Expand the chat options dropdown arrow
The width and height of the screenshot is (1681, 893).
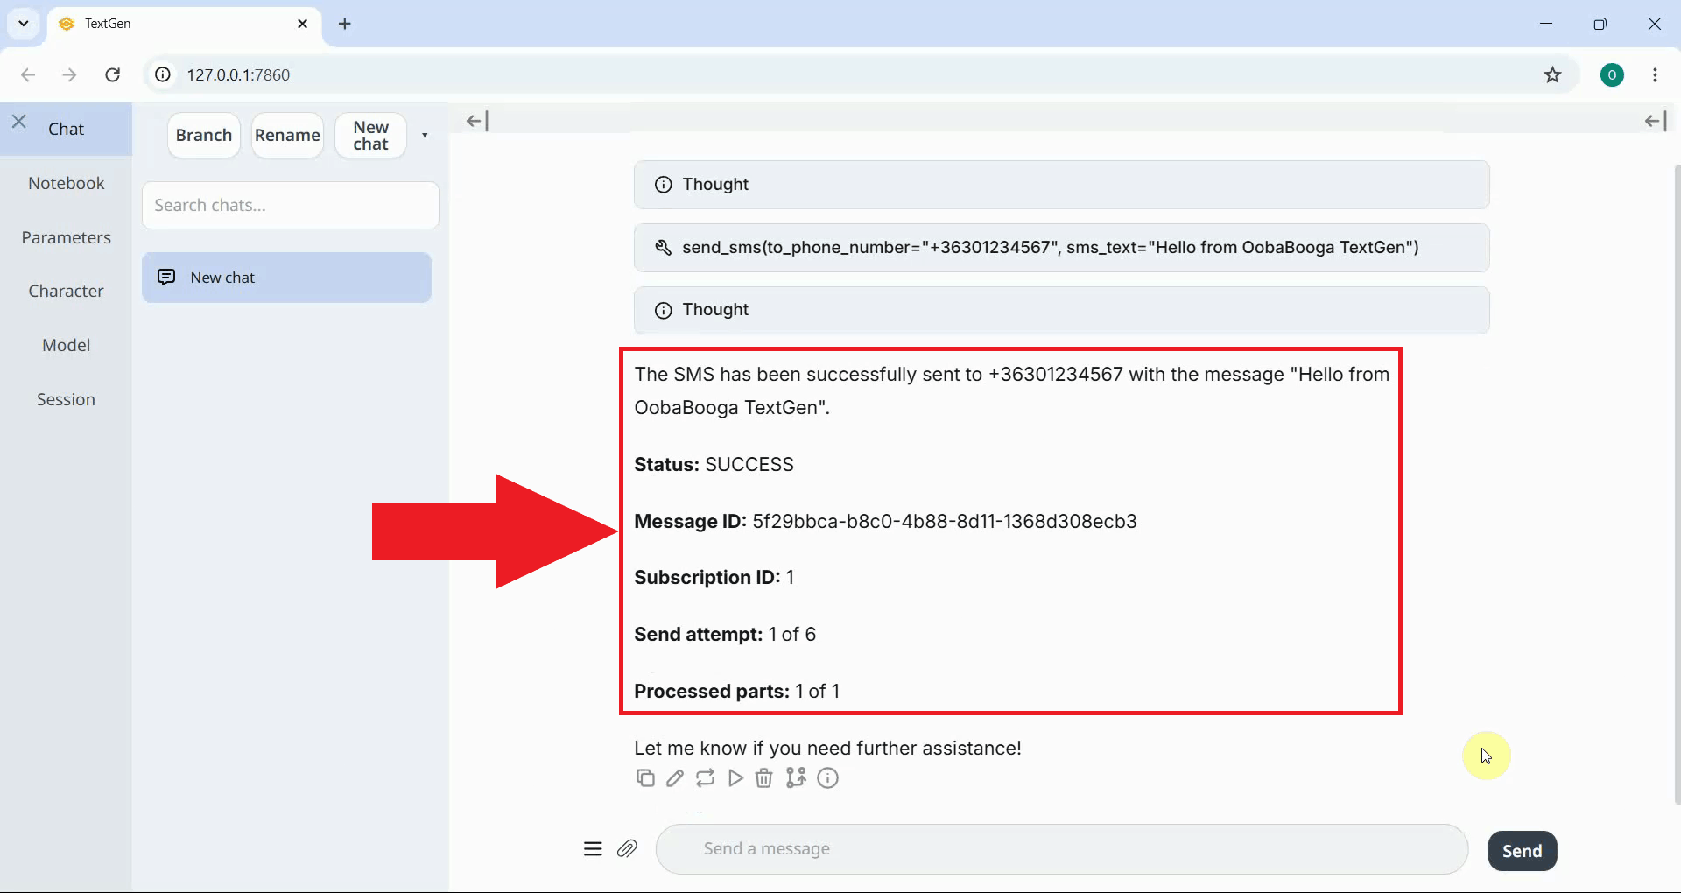[425, 135]
